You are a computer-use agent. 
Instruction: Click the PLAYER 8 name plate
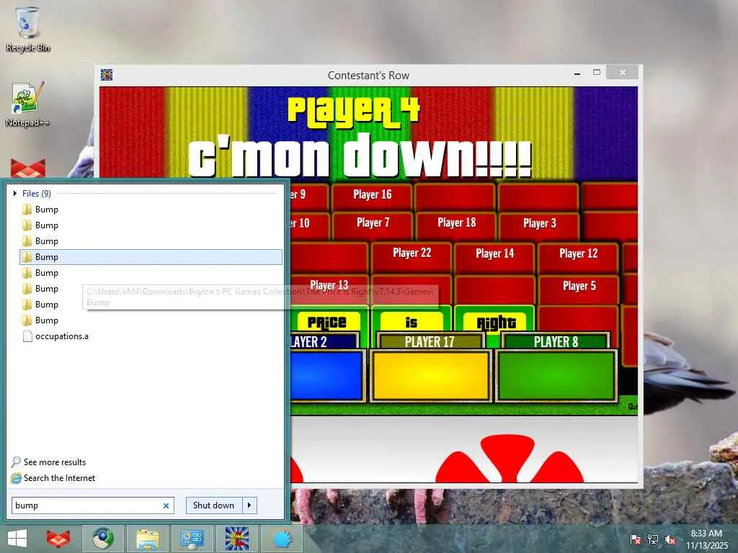pos(556,342)
